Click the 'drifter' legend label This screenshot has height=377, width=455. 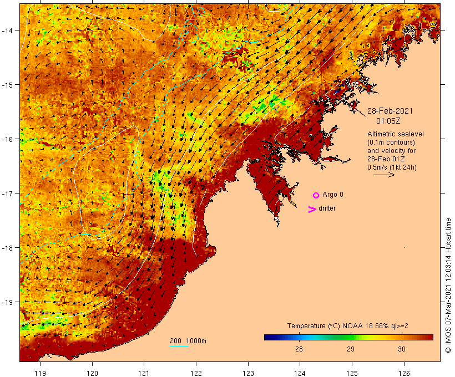[327, 208]
